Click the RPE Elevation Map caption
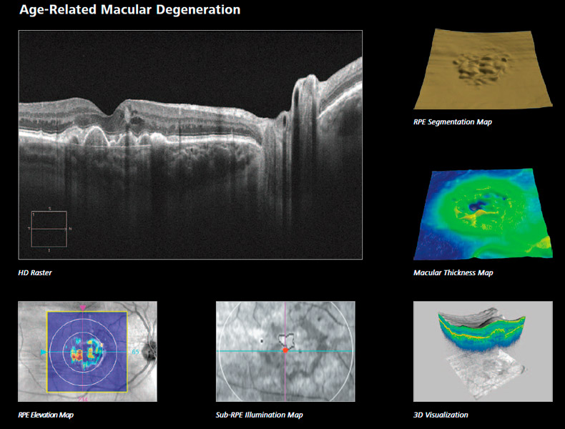The height and width of the screenshot is (429, 565). 46,415
